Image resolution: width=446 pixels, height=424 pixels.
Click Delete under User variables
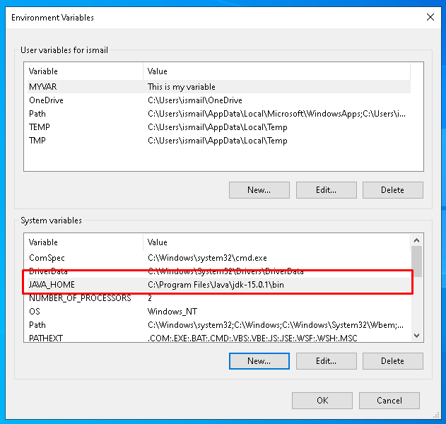pos(392,190)
